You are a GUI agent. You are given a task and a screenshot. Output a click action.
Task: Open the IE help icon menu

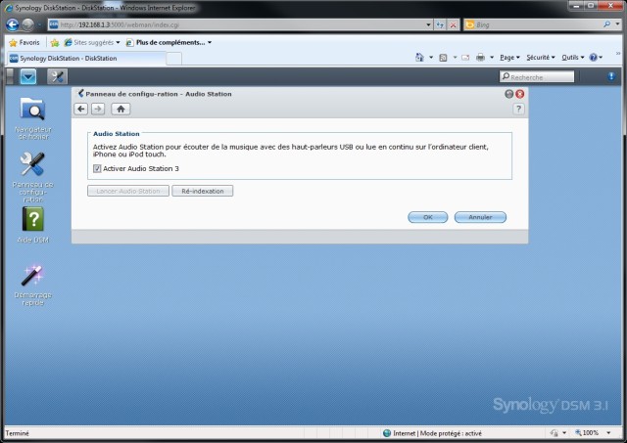point(596,58)
